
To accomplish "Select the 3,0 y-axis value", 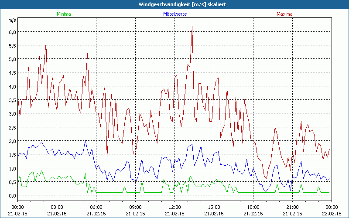I will [12, 114].
